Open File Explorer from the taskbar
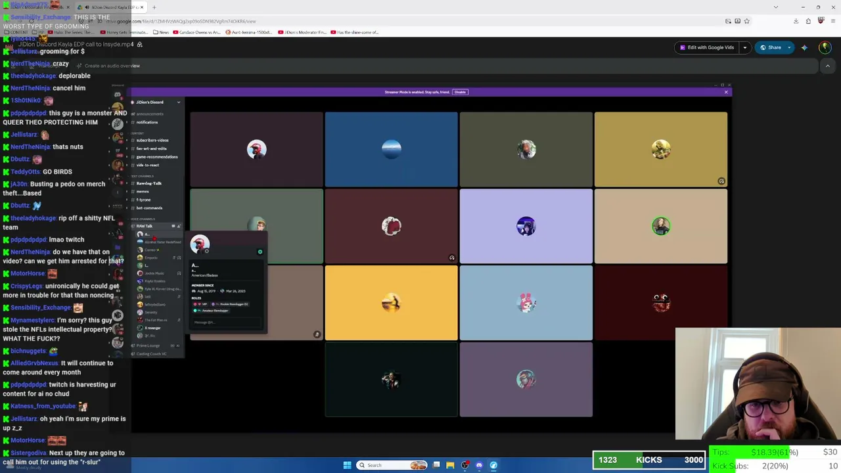Image resolution: width=841 pixels, height=473 pixels. coord(450,465)
